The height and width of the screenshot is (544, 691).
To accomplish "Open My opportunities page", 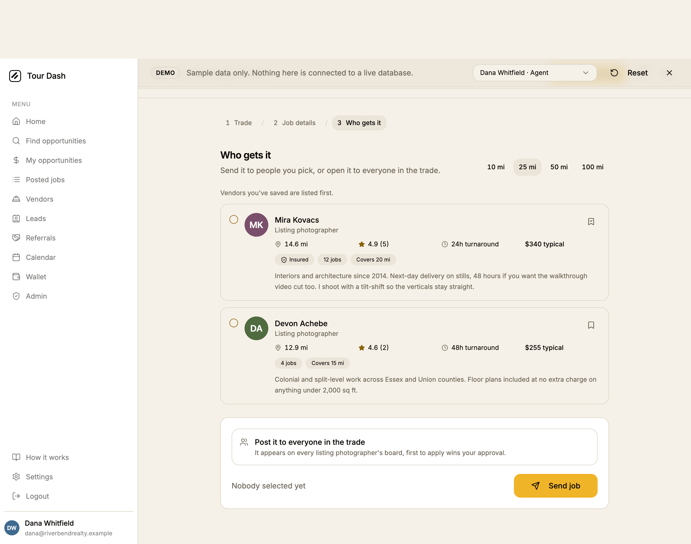I will coord(69,160).
